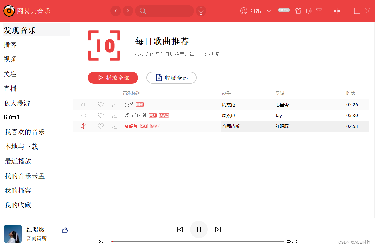
Task: Sort by 音乐标题 column header
Action: pos(132,93)
